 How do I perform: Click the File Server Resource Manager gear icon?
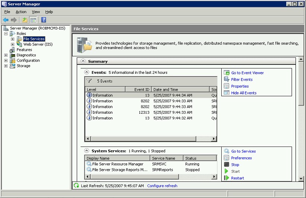pyautogui.click(x=89, y=164)
